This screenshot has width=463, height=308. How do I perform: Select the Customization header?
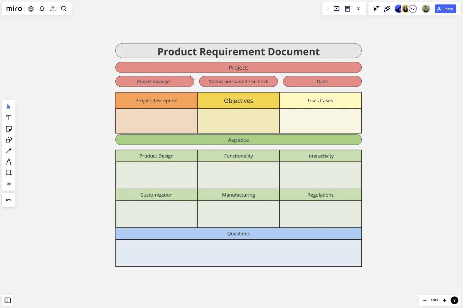tap(156, 195)
